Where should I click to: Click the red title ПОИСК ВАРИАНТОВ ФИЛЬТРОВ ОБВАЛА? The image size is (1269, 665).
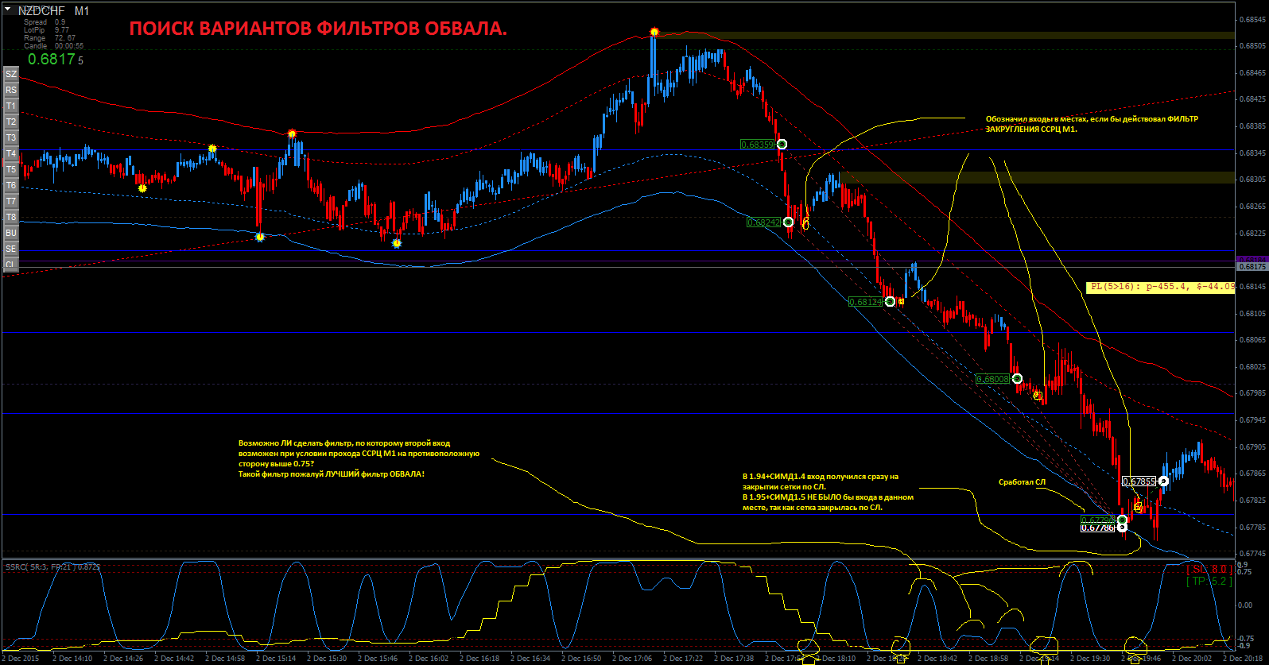click(x=318, y=29)
